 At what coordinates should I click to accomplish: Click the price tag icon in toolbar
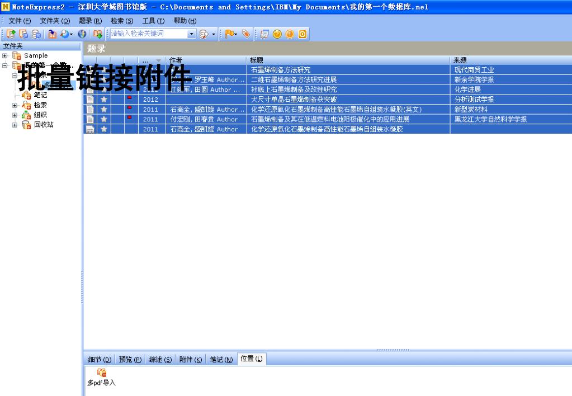point(246,34)
